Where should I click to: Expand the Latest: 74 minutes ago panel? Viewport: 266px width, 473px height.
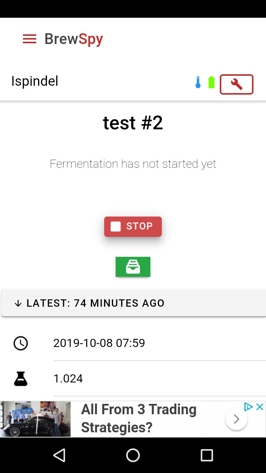click(133, 303)
